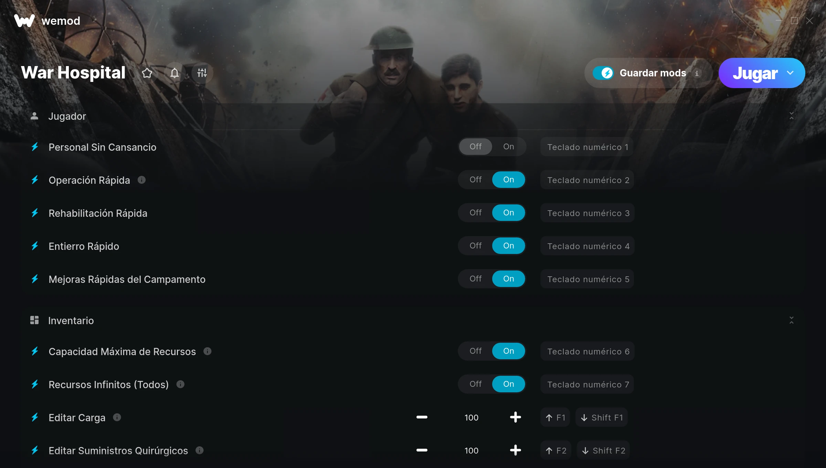The height and width of the screenshot is (468, 826).
Task: Click the Teclado numérico 3 hotkey
Action: (x=587, y=213)
